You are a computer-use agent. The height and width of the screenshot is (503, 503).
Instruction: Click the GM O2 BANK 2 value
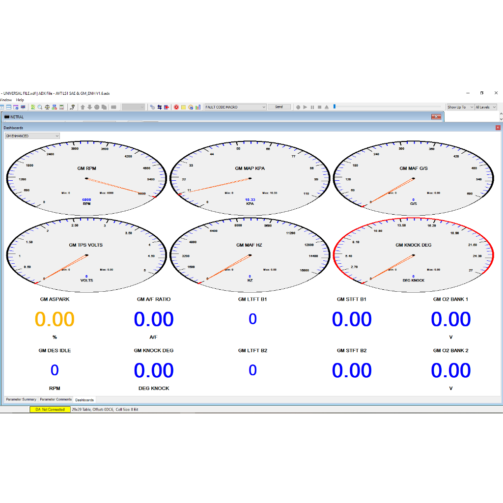point(451,370)
